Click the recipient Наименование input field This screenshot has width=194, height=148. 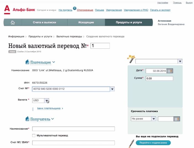(x=73, y=129)
